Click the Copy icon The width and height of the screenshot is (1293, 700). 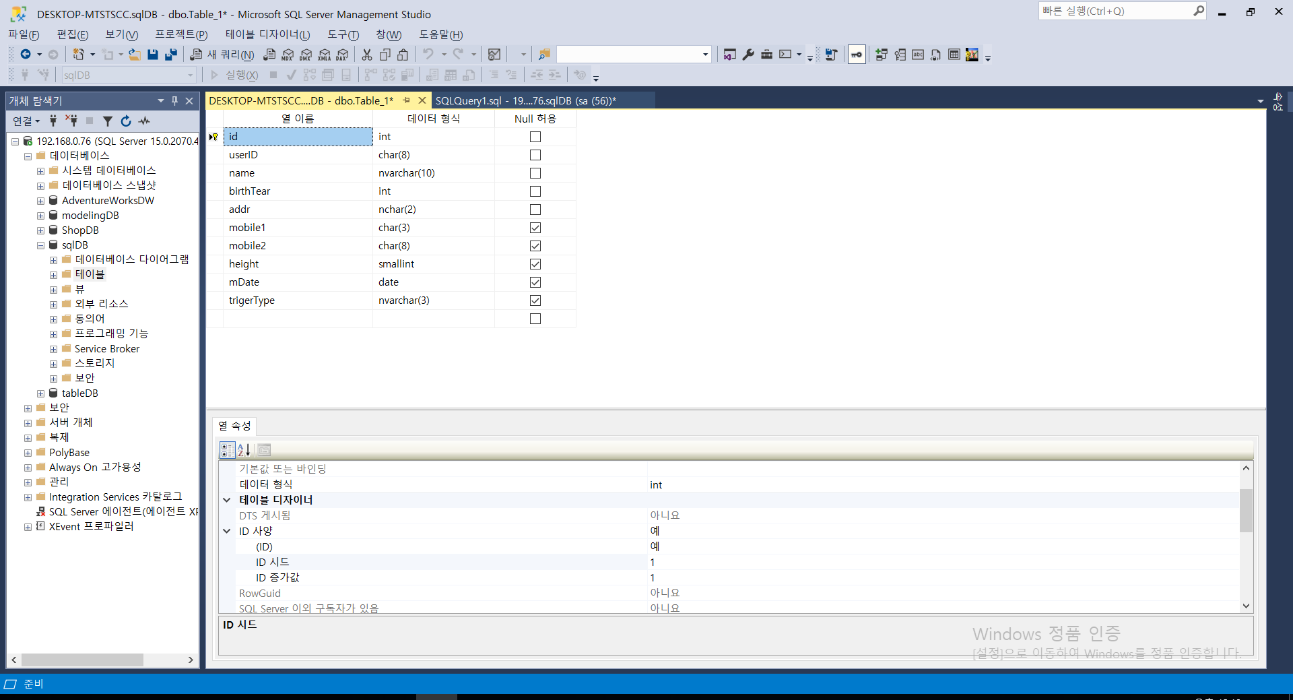coord(385,55)
